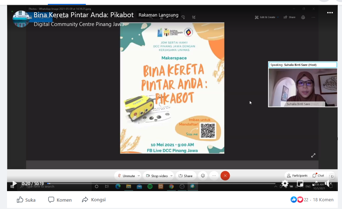Image resolution: width=342 pixels, height=209 pixels.
Task: Click the time display 0:20 / 50:19
Action: [x=33, y=183]
